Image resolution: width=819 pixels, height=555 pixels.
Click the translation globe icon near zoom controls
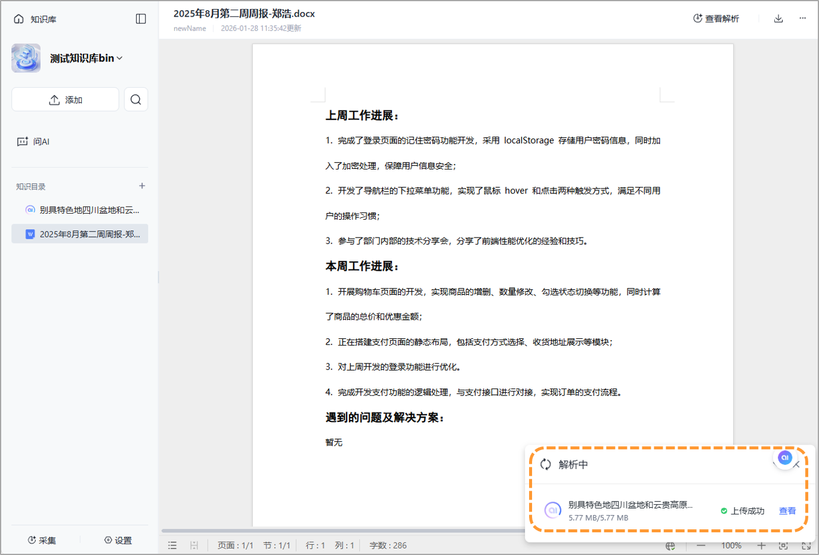[x=670, y=545]
